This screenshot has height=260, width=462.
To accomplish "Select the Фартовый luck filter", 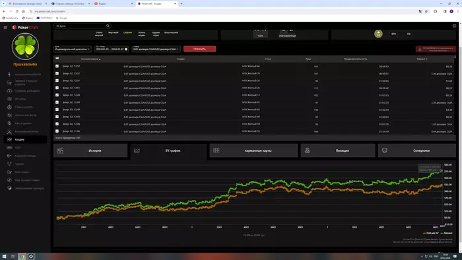I will pos(113,33).
